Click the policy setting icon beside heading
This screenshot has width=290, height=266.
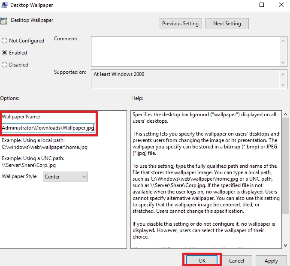pos(4,21)
